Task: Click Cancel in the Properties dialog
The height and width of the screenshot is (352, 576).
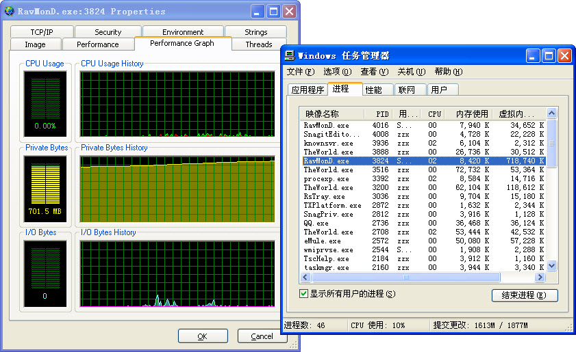Action: click(262, 336)
